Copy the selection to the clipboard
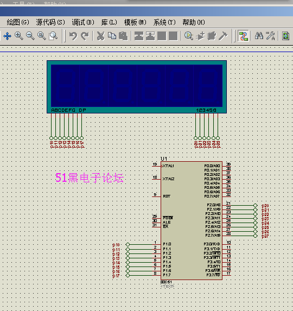 click(112, 36)
